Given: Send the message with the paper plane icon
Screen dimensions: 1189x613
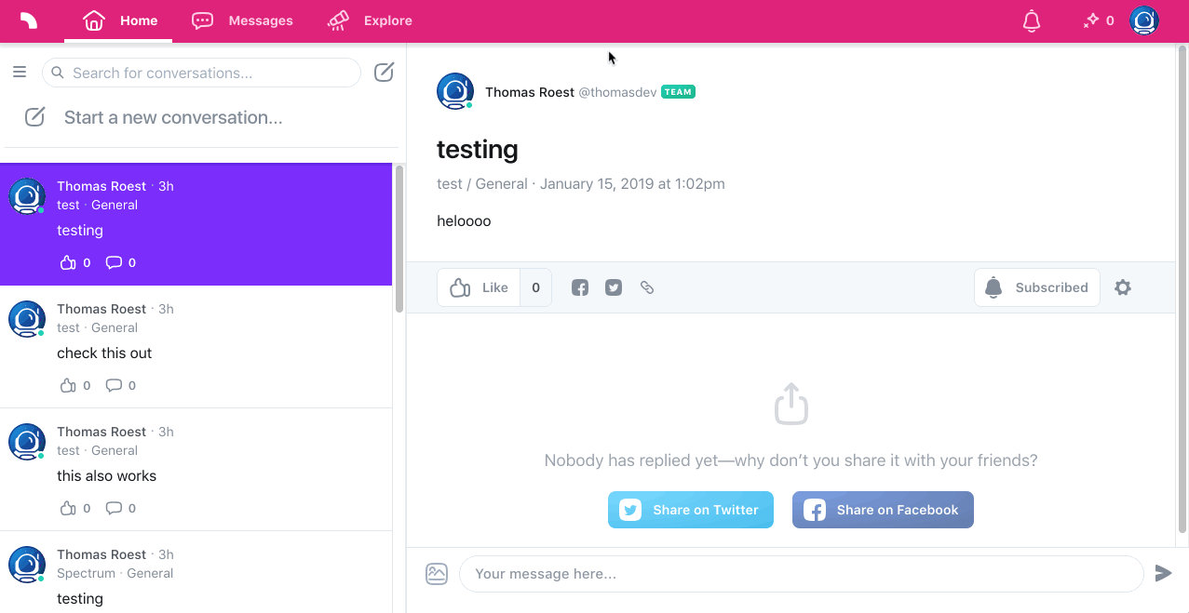Looking at the screenshot, I should click(1163, 573).
